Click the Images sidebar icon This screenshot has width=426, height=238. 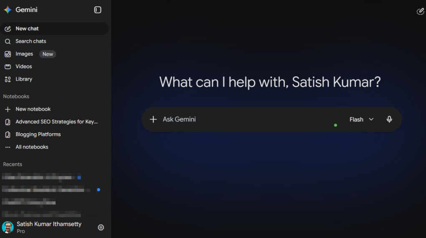(8, 54)
